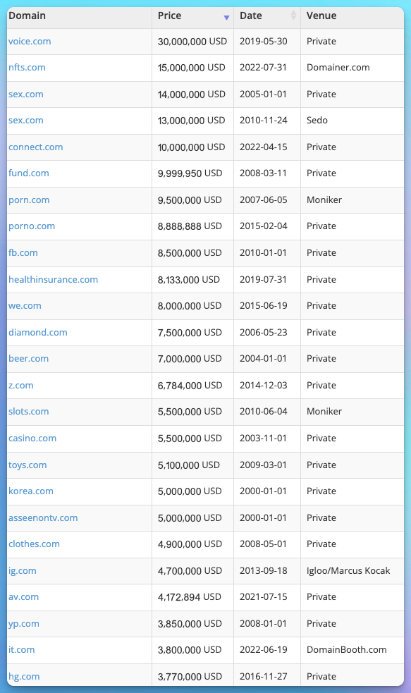Select the Igloo/Marcus Kocak venue cell

pos(348,570)
